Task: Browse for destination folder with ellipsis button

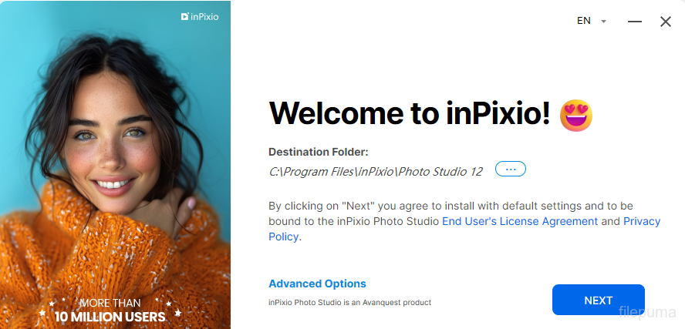Action: click(511, 170)
